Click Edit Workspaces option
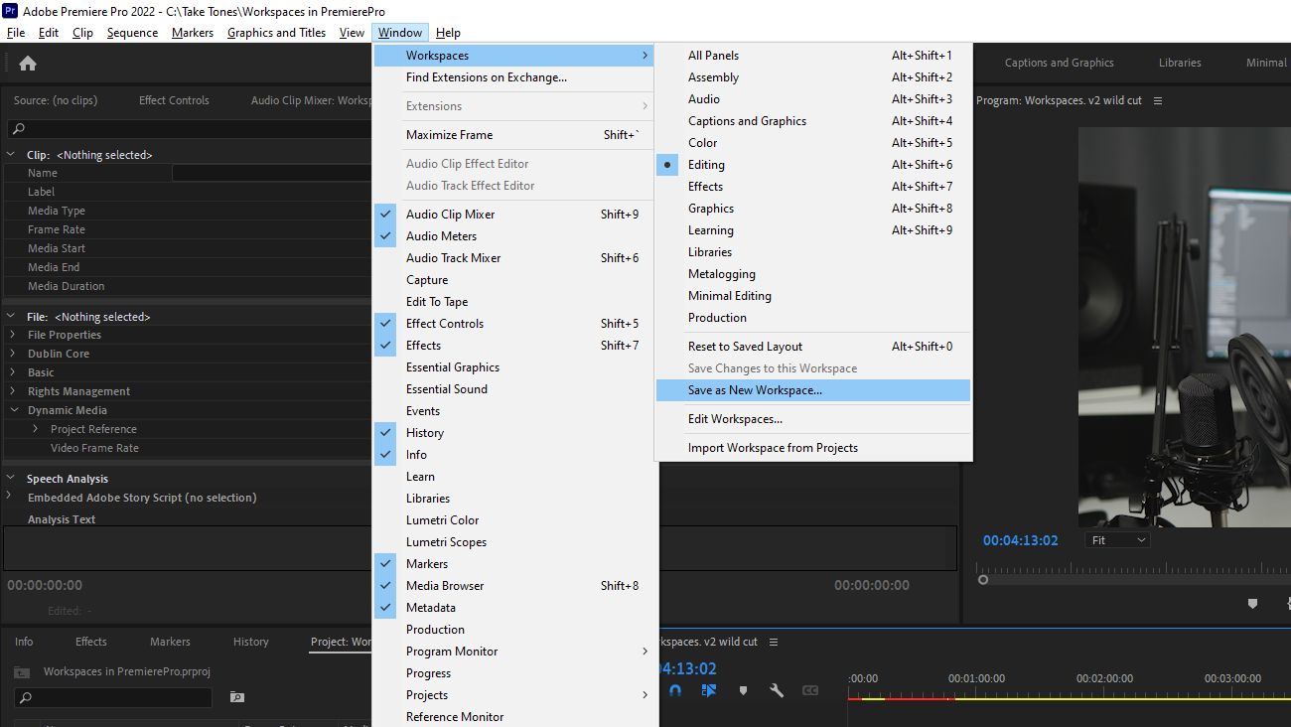Image resolution: width=1291 pixels, height=727 pixels. tap(813, 419)
